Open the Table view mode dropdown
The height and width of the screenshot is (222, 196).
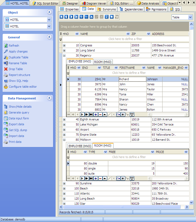coord(190,17)
